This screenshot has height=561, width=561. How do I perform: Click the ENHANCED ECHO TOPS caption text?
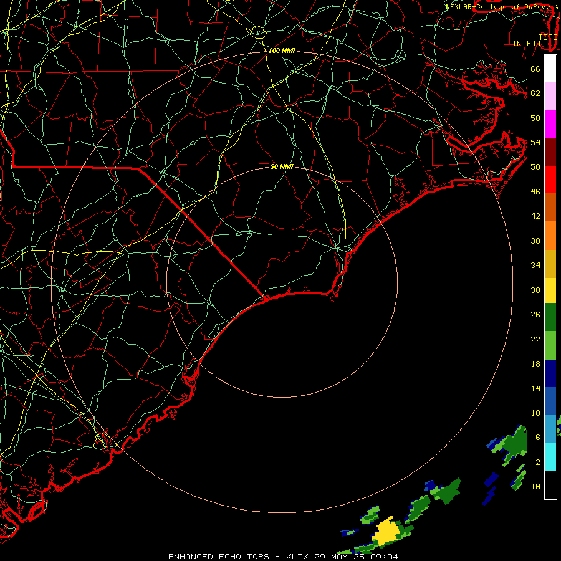(219, 557)
